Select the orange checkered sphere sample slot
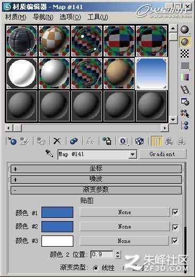The image size is (195, 277). tap(54, 41)
